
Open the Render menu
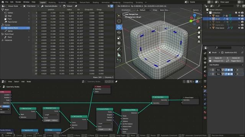click(x=18, y=2)
